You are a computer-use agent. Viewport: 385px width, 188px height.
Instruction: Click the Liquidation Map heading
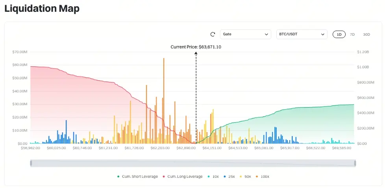42,9
